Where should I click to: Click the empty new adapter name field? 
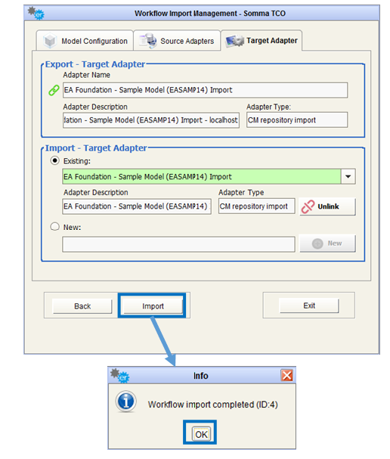pyautogui.click(x=178, y=244)
